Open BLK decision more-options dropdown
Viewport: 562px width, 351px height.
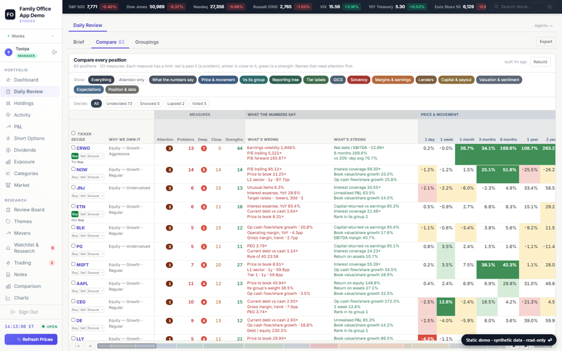(102, 236)
